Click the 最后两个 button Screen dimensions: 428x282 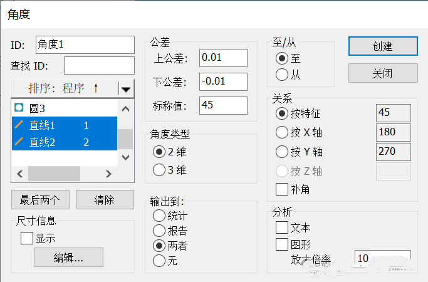(40, 200)
